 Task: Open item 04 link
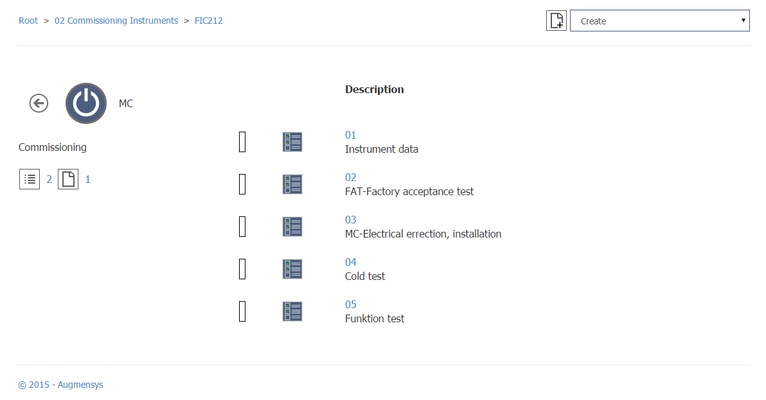(x=351, y=262)
